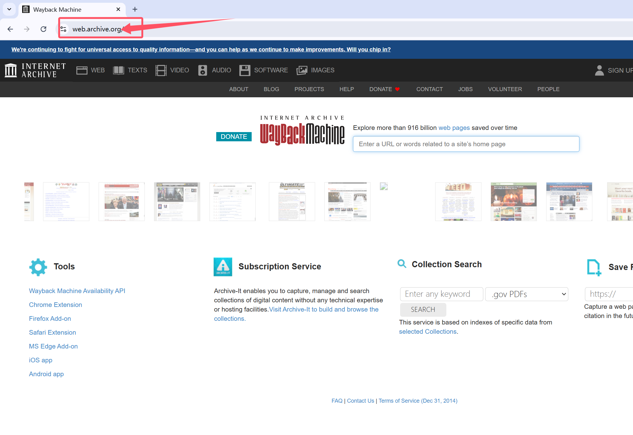633x435 pixels.
Task: Click the Tools gear icon
Action: pyautogui.click(x=38, y=267)
